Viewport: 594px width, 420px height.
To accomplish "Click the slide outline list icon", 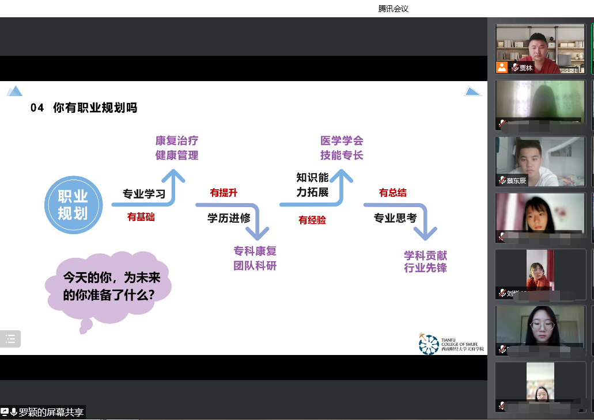I will click(10, 339).
